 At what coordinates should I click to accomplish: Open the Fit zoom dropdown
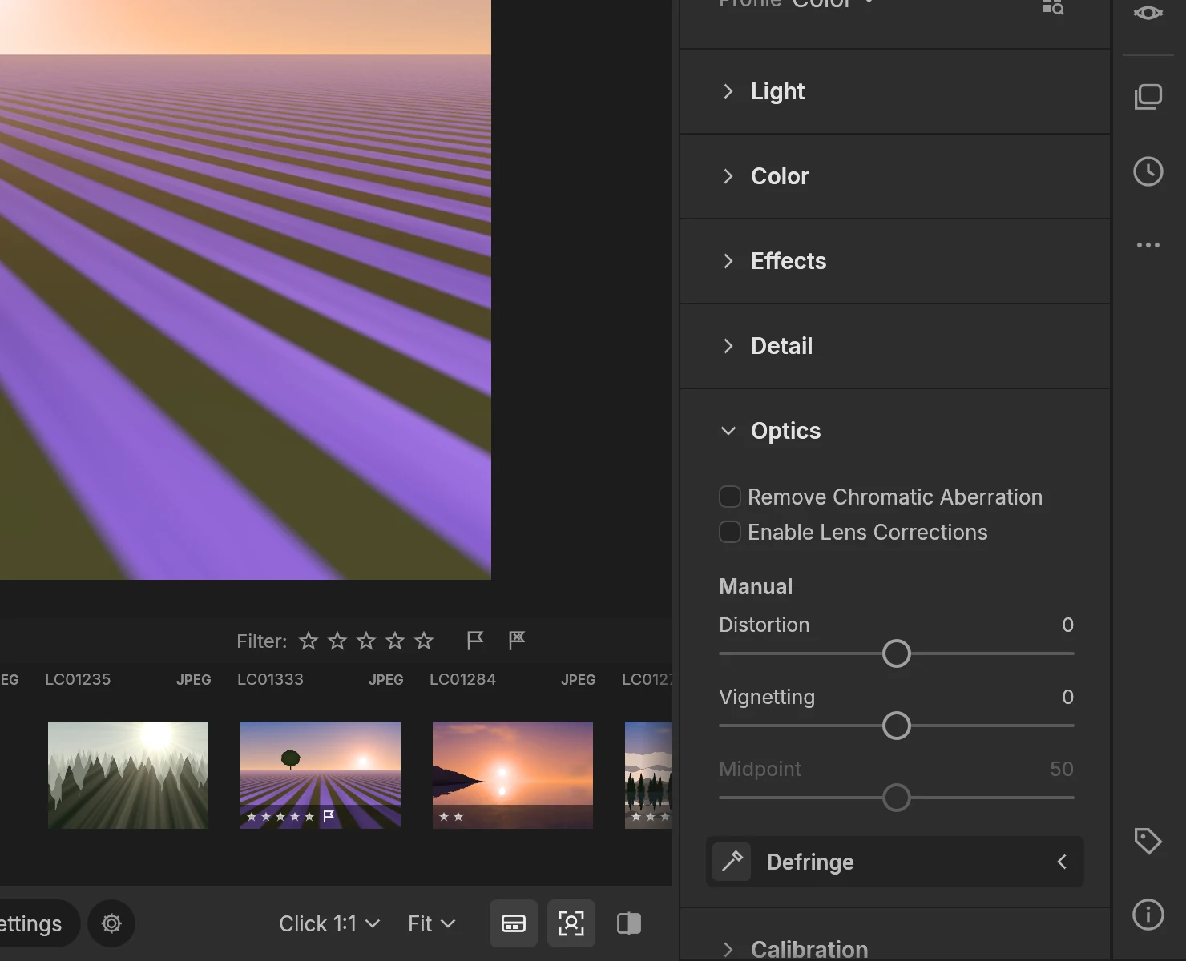431,923
